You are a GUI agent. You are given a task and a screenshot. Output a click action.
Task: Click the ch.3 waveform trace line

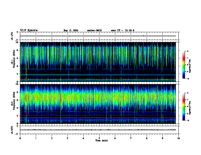(98, 130)
